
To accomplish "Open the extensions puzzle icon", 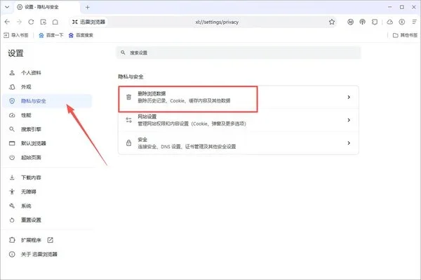I will coord(375,22).
